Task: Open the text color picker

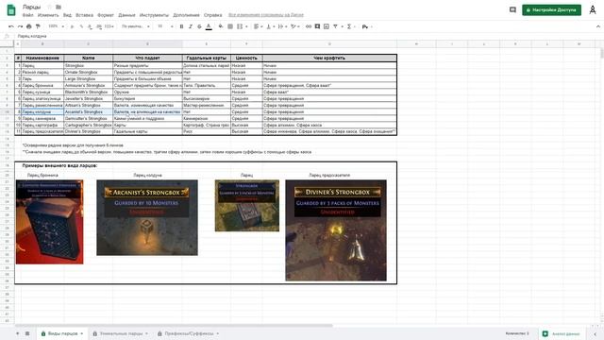Action: pyautogui.click(x=209, y=26)
